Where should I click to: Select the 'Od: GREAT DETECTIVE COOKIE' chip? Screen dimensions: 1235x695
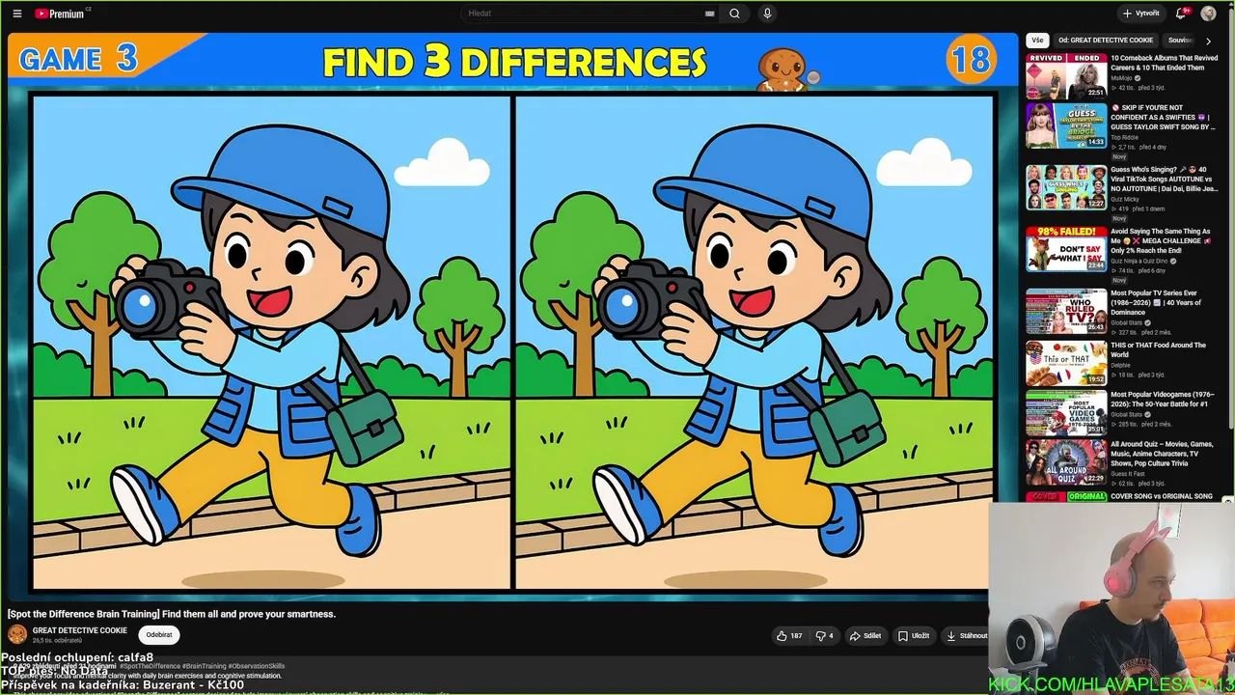pos(1106,41)
